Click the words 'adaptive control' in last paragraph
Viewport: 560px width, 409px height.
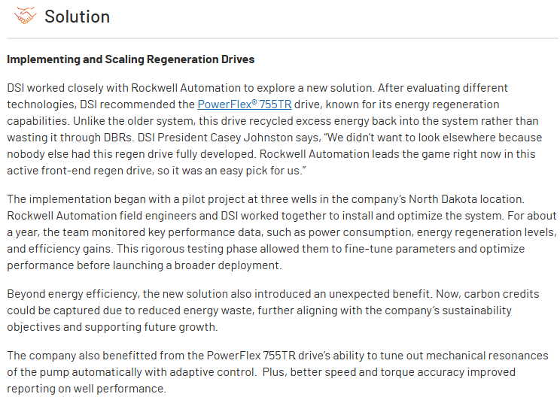coord(212,372)
